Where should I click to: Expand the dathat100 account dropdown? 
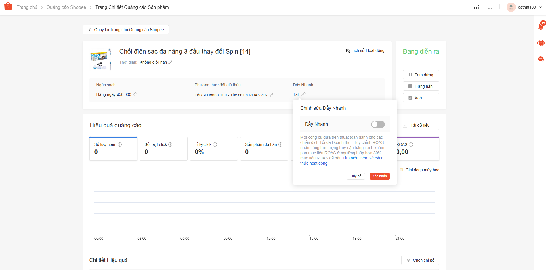coord(540,7)
